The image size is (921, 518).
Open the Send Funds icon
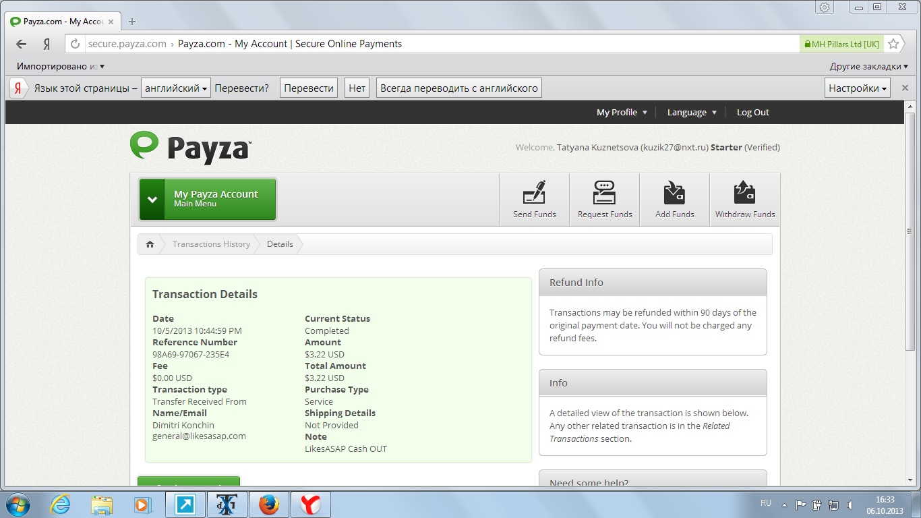pos(535,200)
